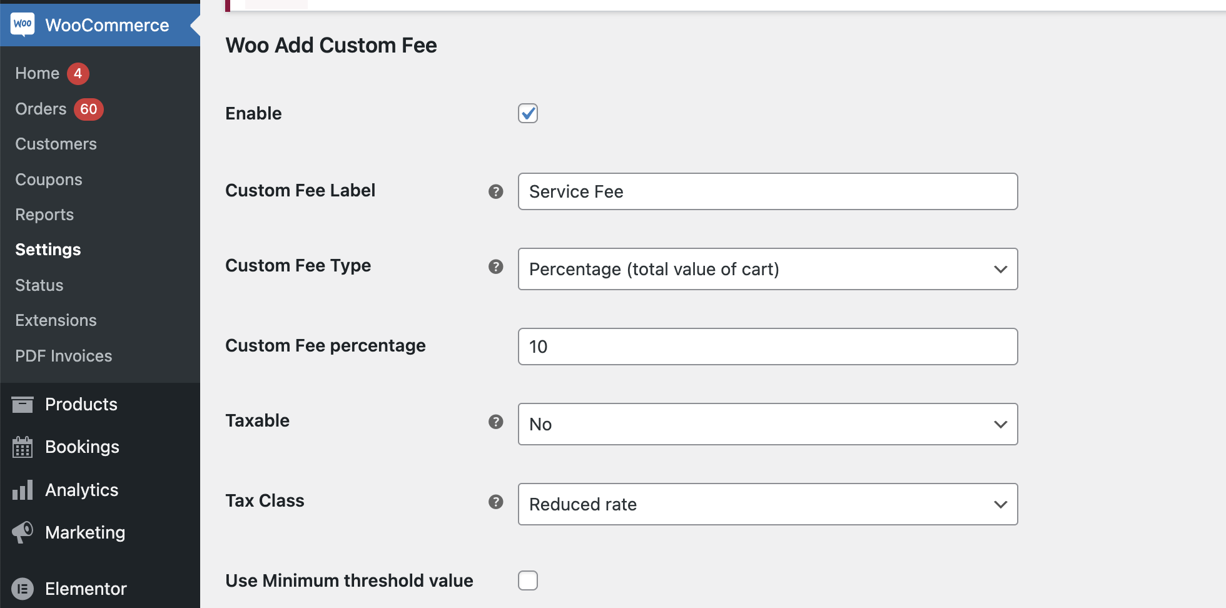Select Settings in WooCommerce submenu

pyautogui.click(x=48, y=250)
